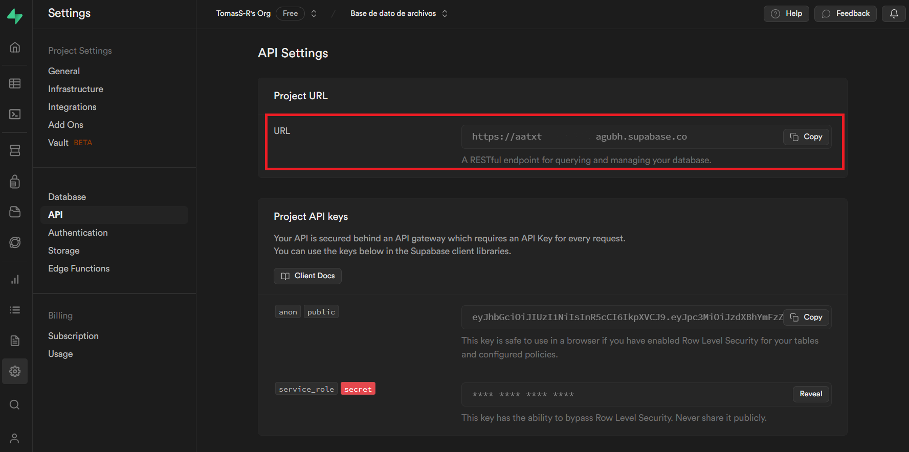The image size is (909, 452).
Task: Open the search icon in sidebar
Action: coord(15,404)
